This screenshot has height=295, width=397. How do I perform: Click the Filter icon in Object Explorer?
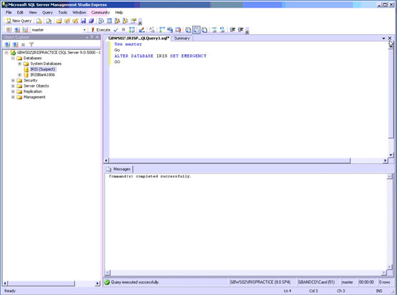tap(31, 45)
